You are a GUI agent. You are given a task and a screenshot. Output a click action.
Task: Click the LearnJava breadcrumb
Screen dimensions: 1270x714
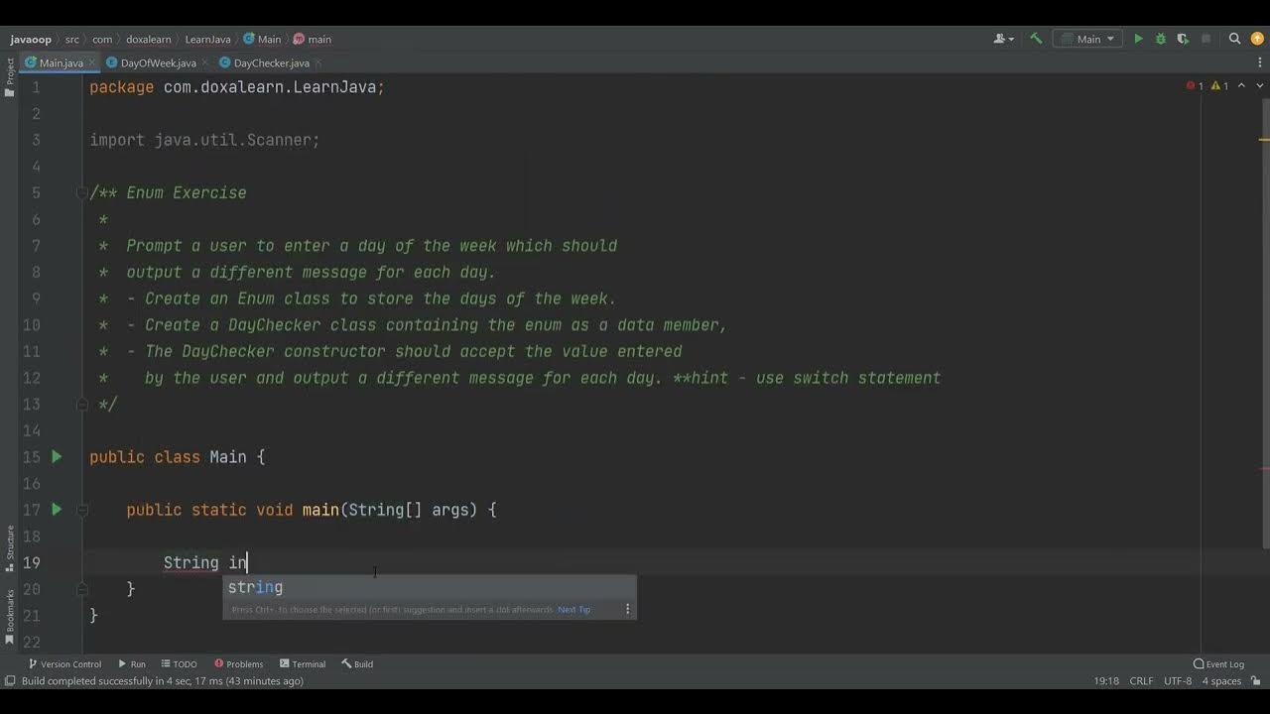click(x=207, y=39)
